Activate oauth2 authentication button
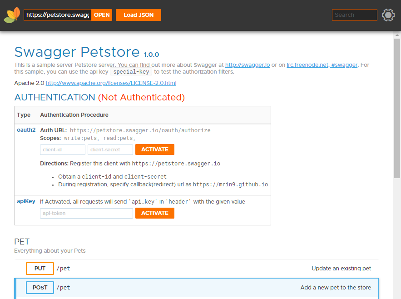401x299 pixels. 155,149
